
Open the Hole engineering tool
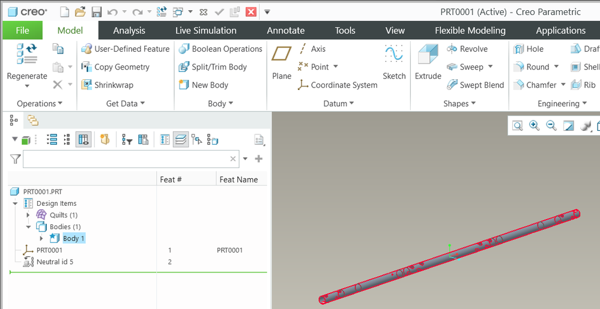[529, 49]
